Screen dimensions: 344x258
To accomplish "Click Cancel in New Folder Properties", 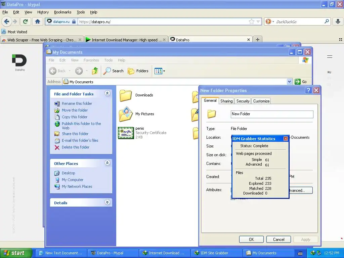I will [x=278, y=239].
